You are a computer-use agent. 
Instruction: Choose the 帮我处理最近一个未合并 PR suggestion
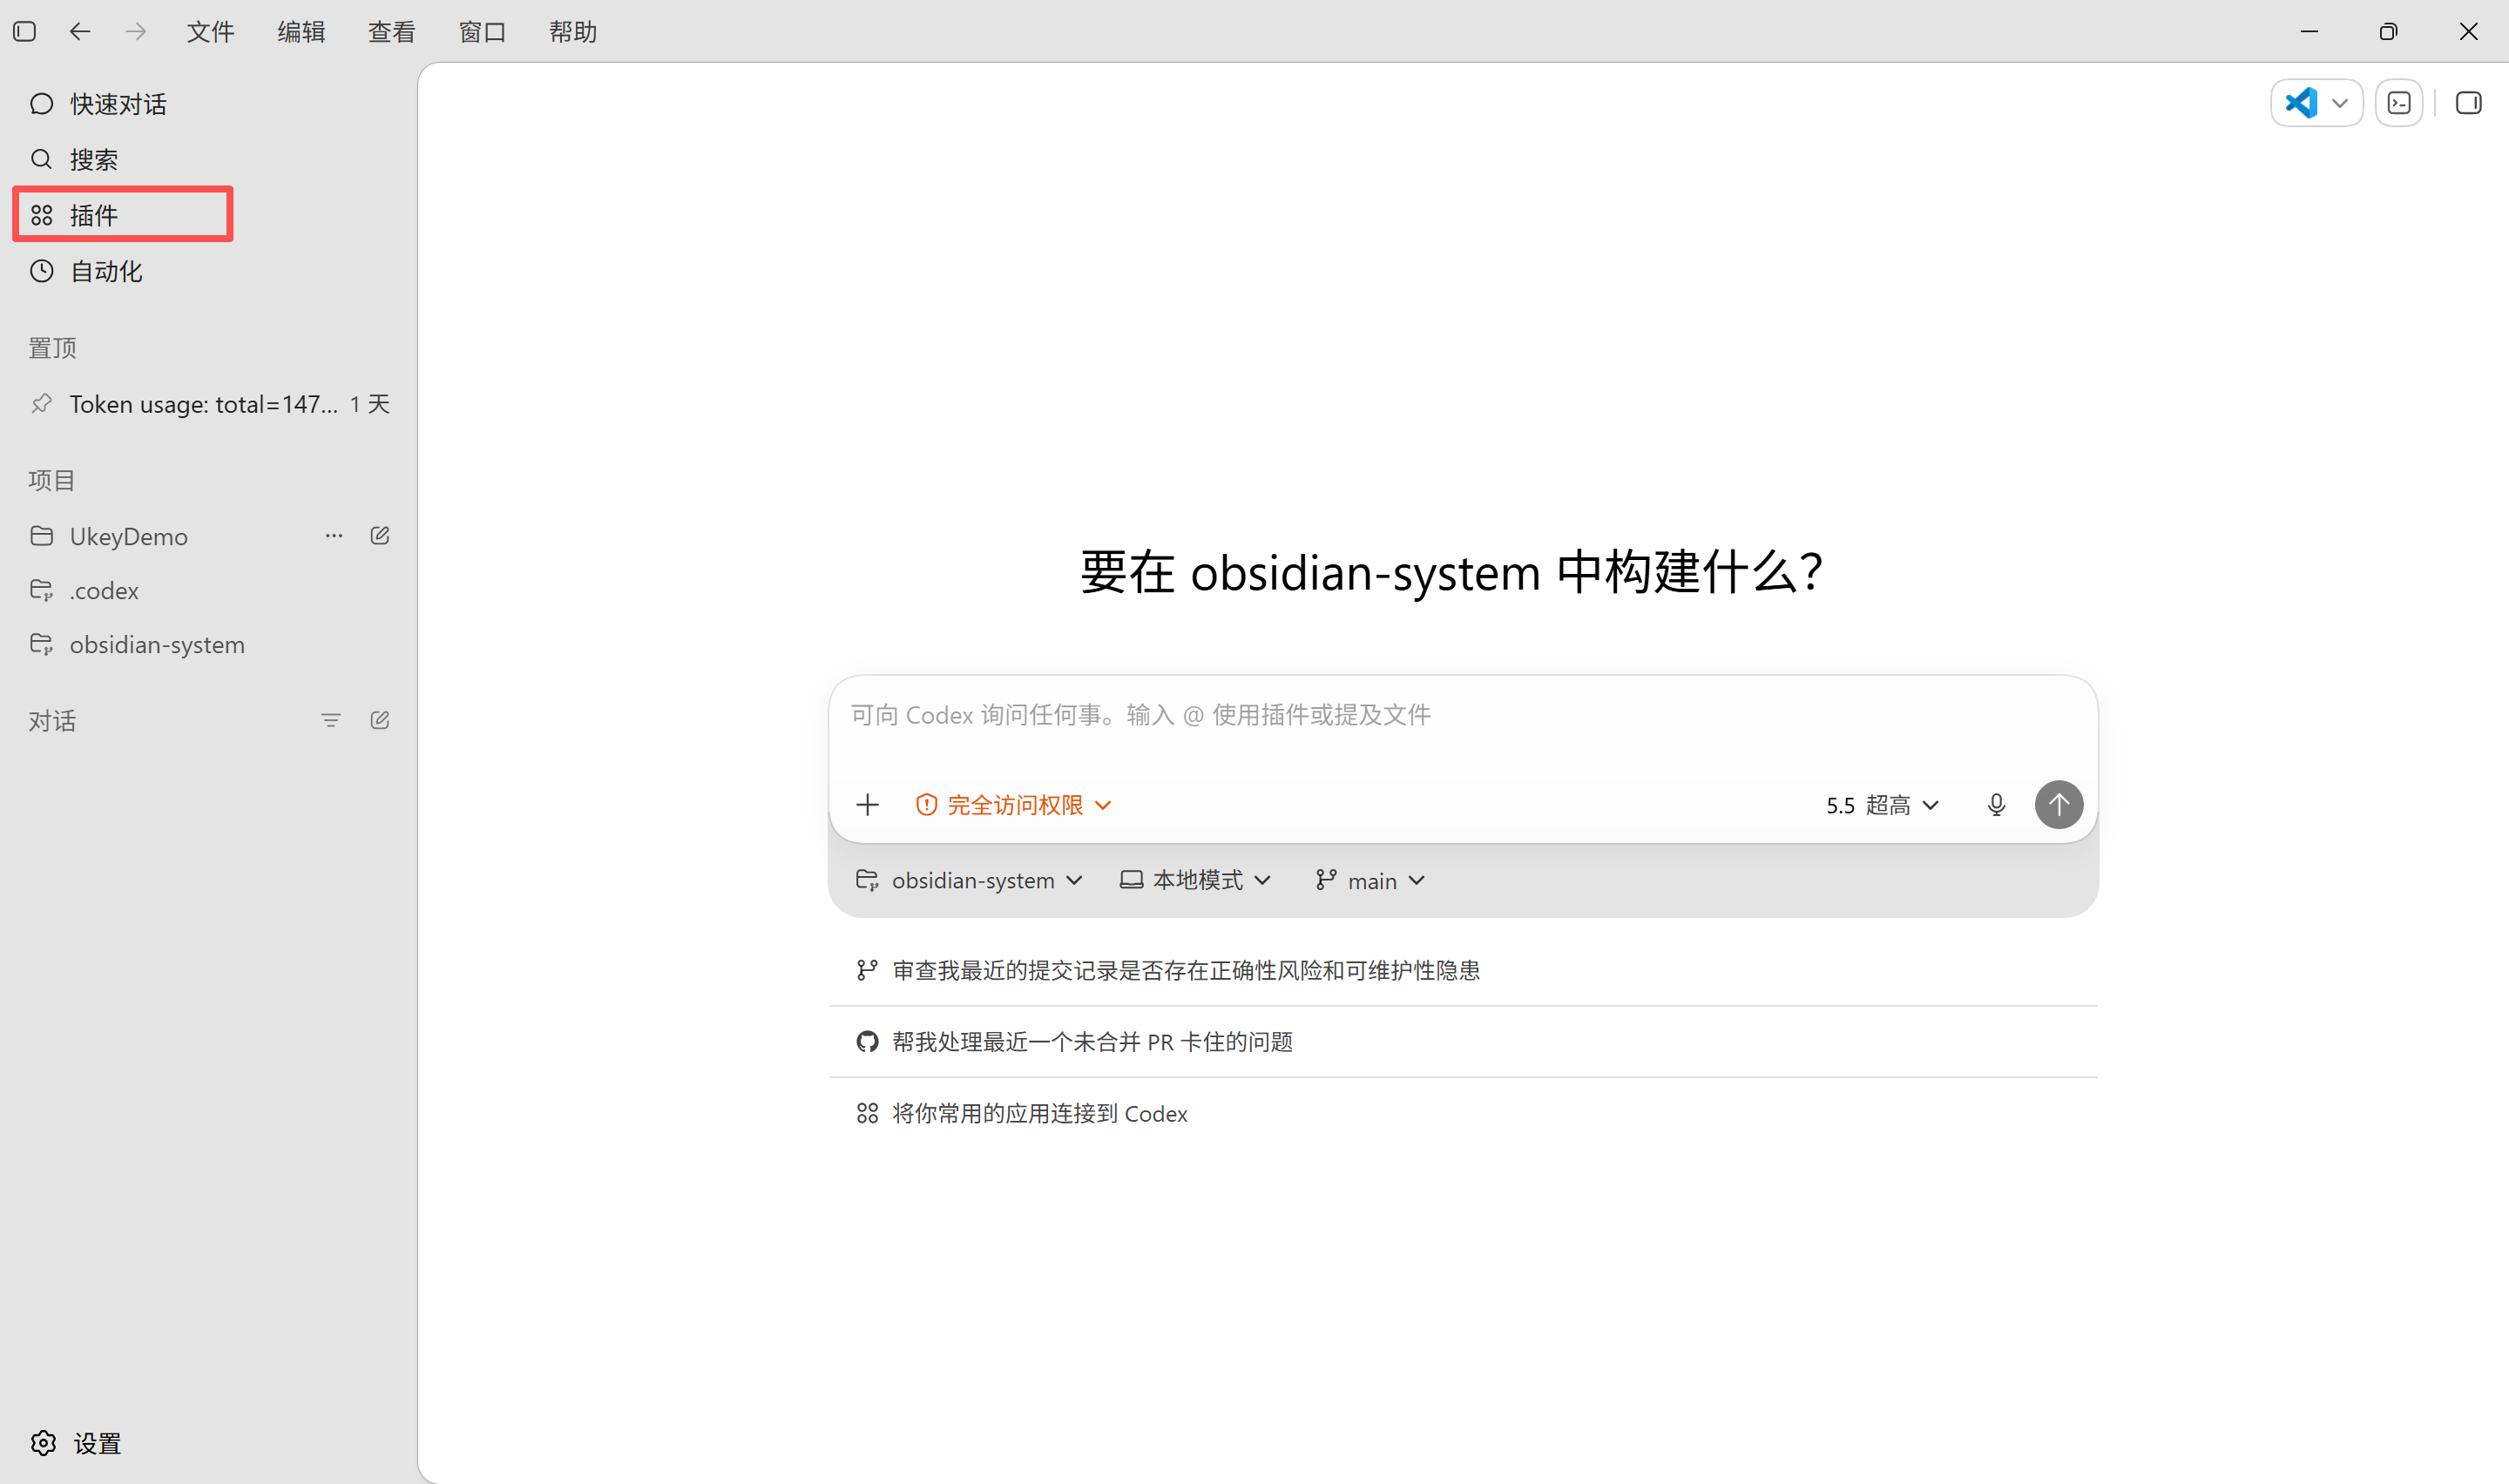coord(1462,1042)
